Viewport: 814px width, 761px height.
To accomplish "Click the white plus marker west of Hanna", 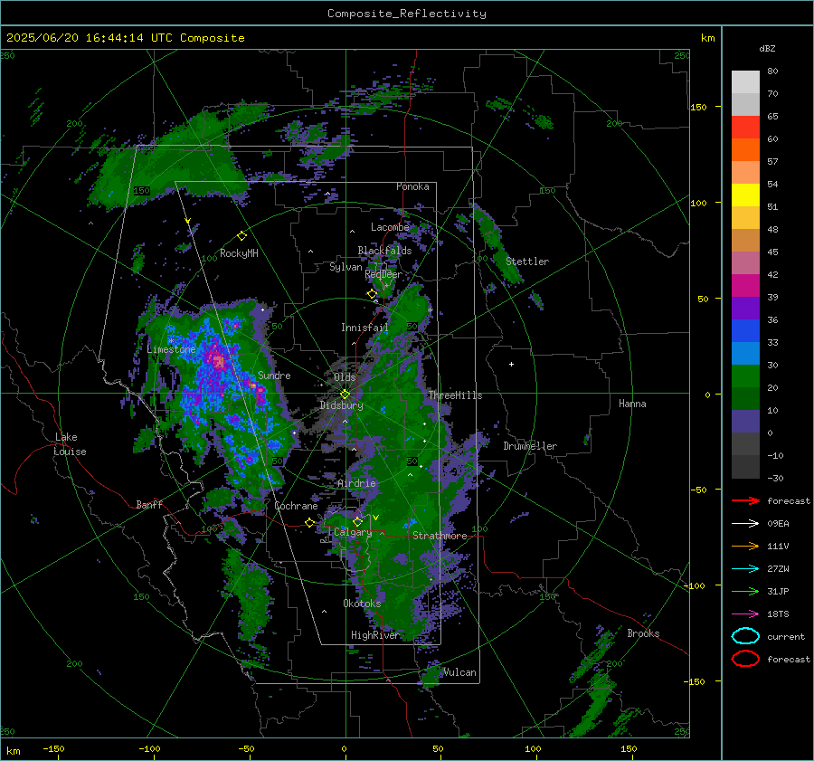I will (511, 364).
